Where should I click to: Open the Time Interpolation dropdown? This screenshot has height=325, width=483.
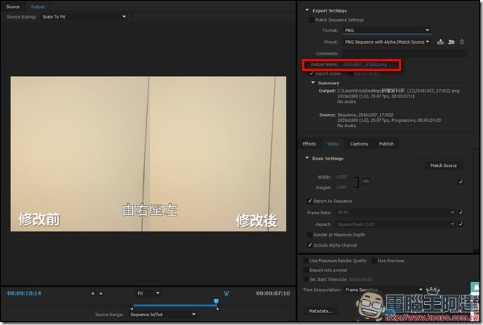383,290
